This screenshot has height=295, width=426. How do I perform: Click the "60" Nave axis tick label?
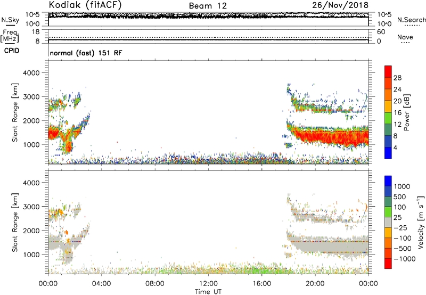381,32
